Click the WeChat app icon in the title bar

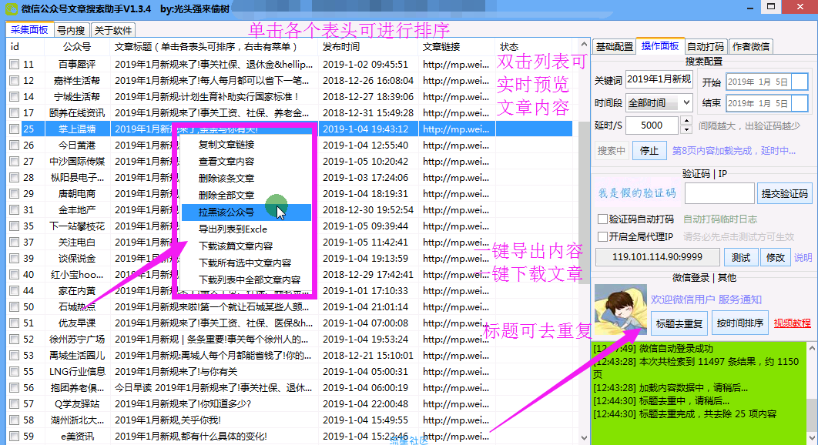coord(11,8)
